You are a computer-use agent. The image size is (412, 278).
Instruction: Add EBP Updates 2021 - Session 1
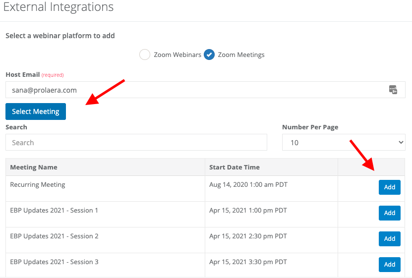(390, 213)
